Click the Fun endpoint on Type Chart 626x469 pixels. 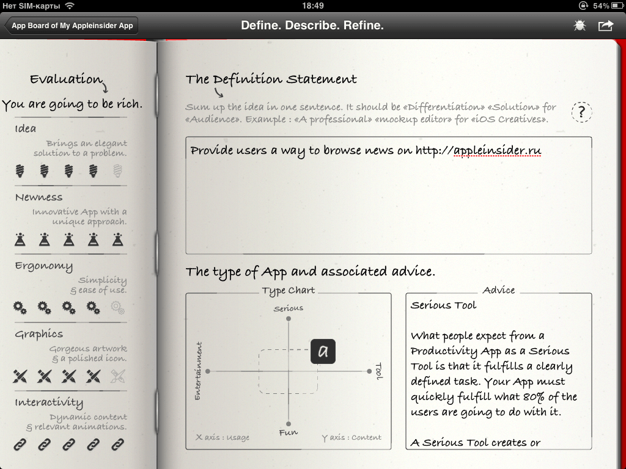click(289, 424)
